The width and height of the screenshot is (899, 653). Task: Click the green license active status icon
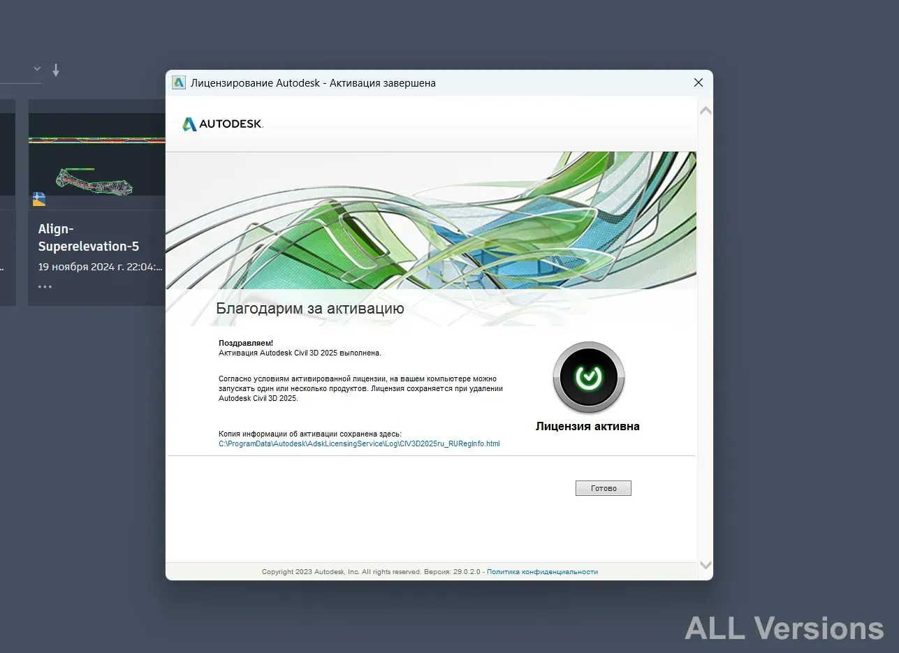[x=588, y=378]
